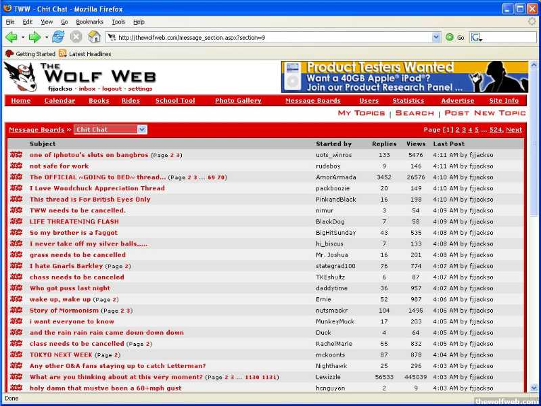Open the Back button history dropdown arrow
The width and height of the screenshot is (541, 406).
pyautogui.click(x=23, y=37)
